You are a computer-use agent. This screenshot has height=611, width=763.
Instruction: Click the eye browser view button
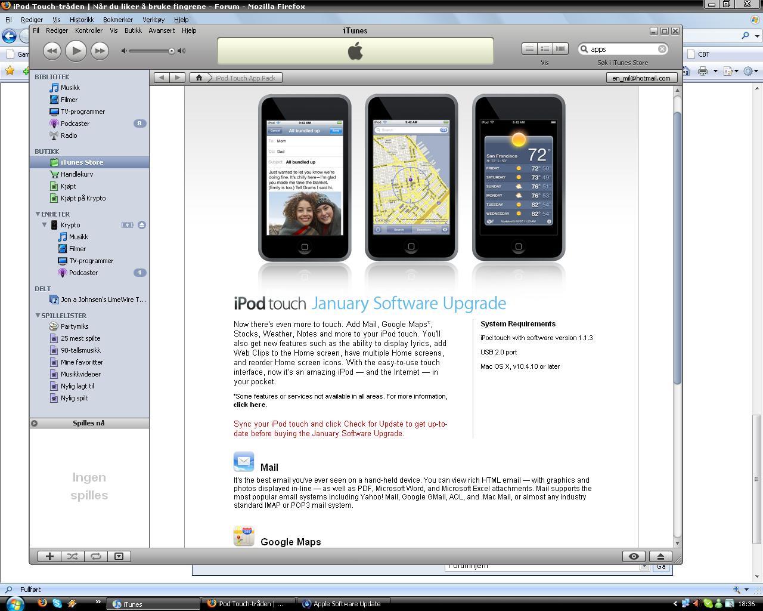[x=634, y=556]
